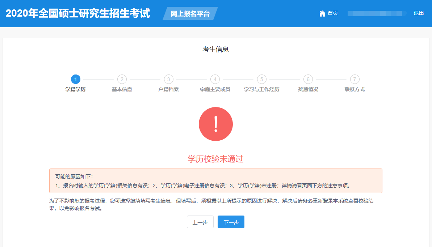The width and height of the screenshot is (432, 247).
Task: Click the 网上报名平台 header badge
Action: pos(190,14)
